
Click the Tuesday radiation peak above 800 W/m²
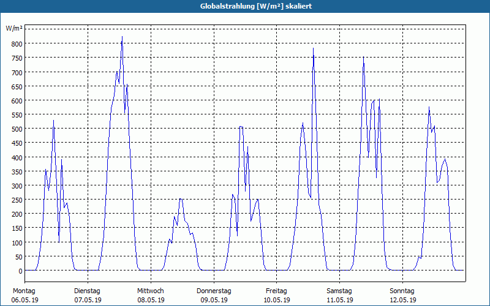coord(122,37)
